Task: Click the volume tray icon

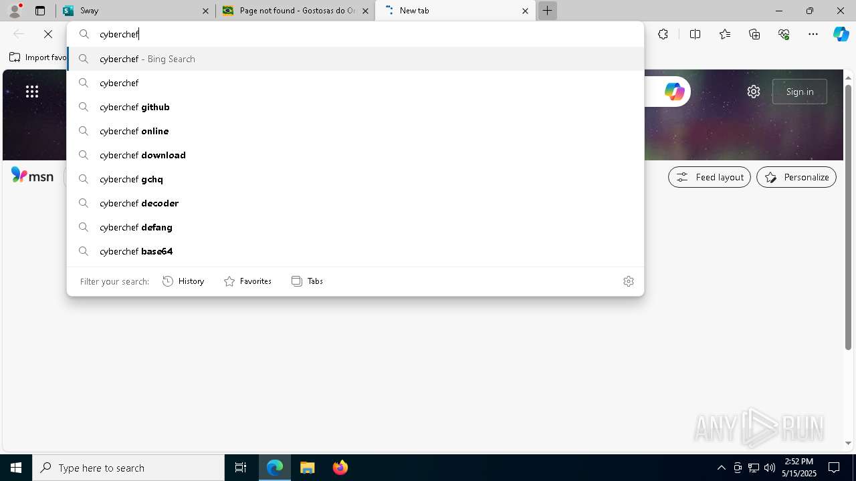Action: [769, 468]
